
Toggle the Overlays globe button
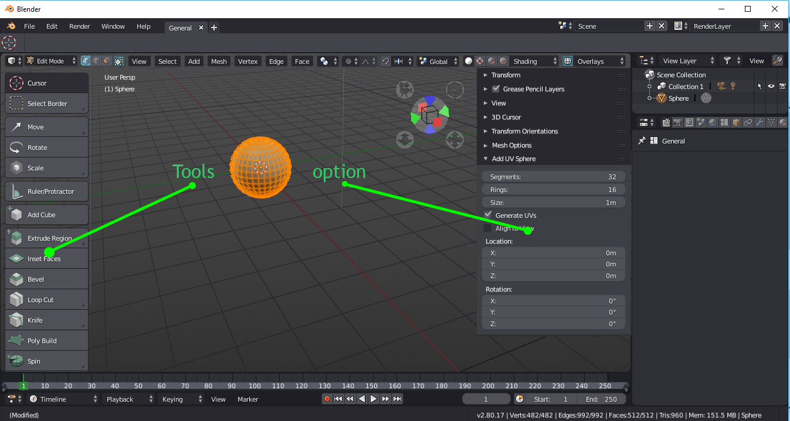coord(568,61)
